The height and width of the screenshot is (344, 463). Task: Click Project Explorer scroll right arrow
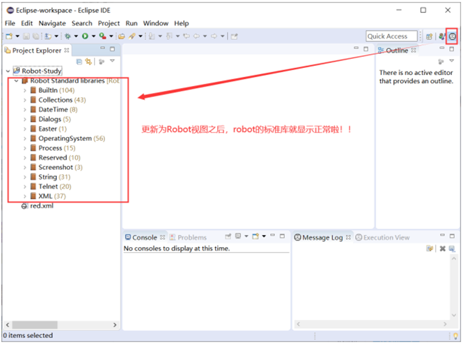click(115, 325)
